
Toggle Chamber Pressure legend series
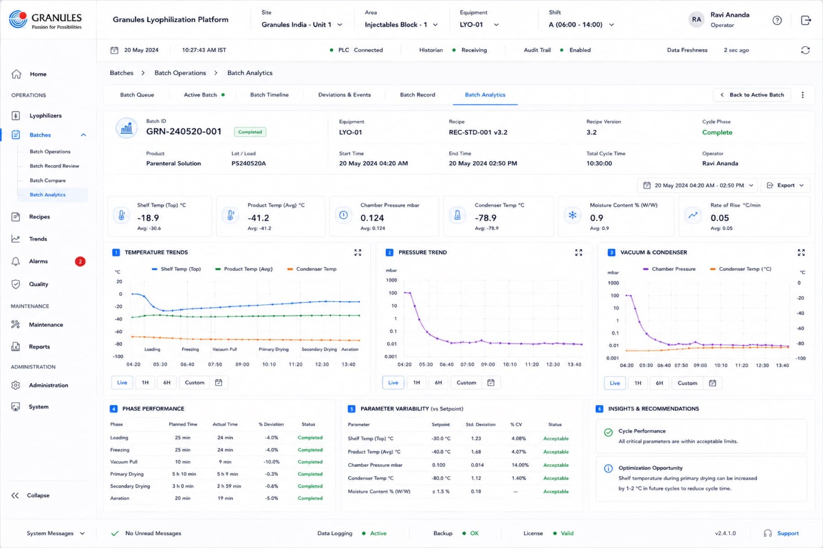tap(669, 269)
